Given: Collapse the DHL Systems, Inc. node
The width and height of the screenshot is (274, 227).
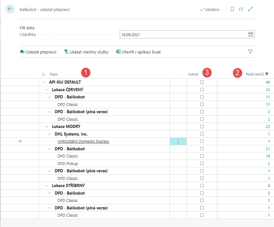Looking at the screenshot, I should tap(50, 134).
